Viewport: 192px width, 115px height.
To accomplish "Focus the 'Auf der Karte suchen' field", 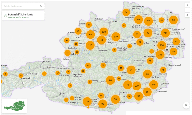I will pyautogui.click(x=21, y=6).
